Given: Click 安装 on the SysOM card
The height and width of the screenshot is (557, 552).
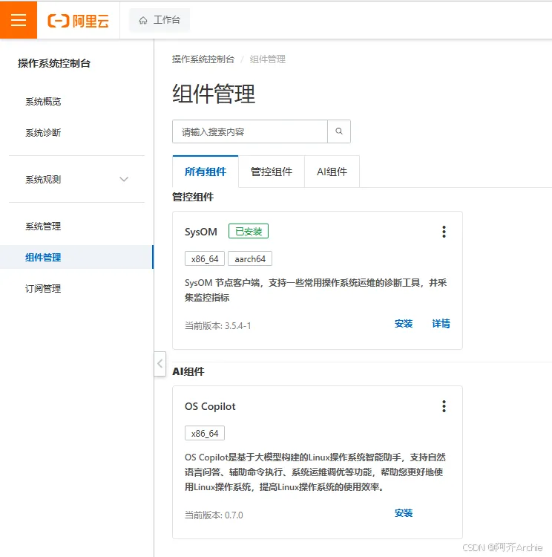Looking at the screenshot, I should tap(404, 324).
